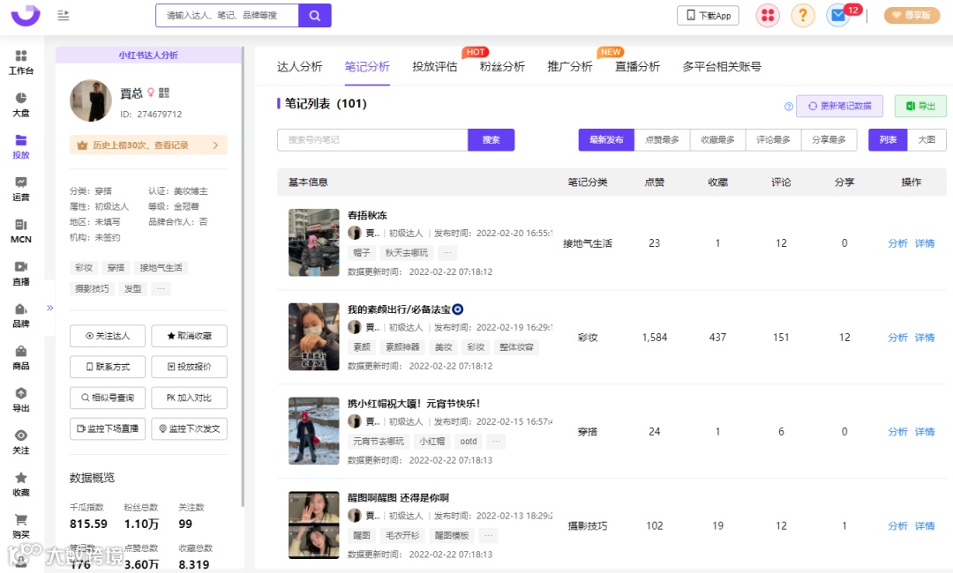Sort notes by 最新发布
Viewport: 953px width, 573px height.
606,139
